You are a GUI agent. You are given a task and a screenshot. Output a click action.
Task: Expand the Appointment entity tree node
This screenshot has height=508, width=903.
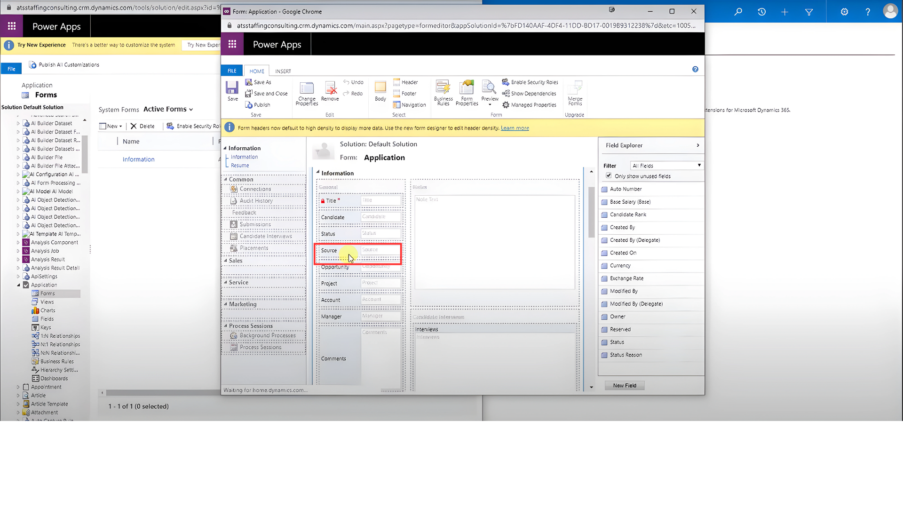18,387
